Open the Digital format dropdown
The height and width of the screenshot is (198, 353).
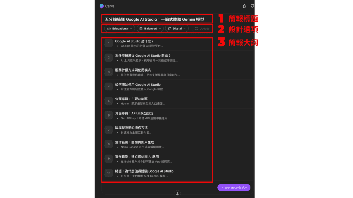(x=177, y=29)
